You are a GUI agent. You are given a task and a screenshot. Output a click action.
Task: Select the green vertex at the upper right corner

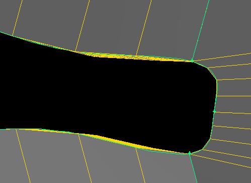192,60
